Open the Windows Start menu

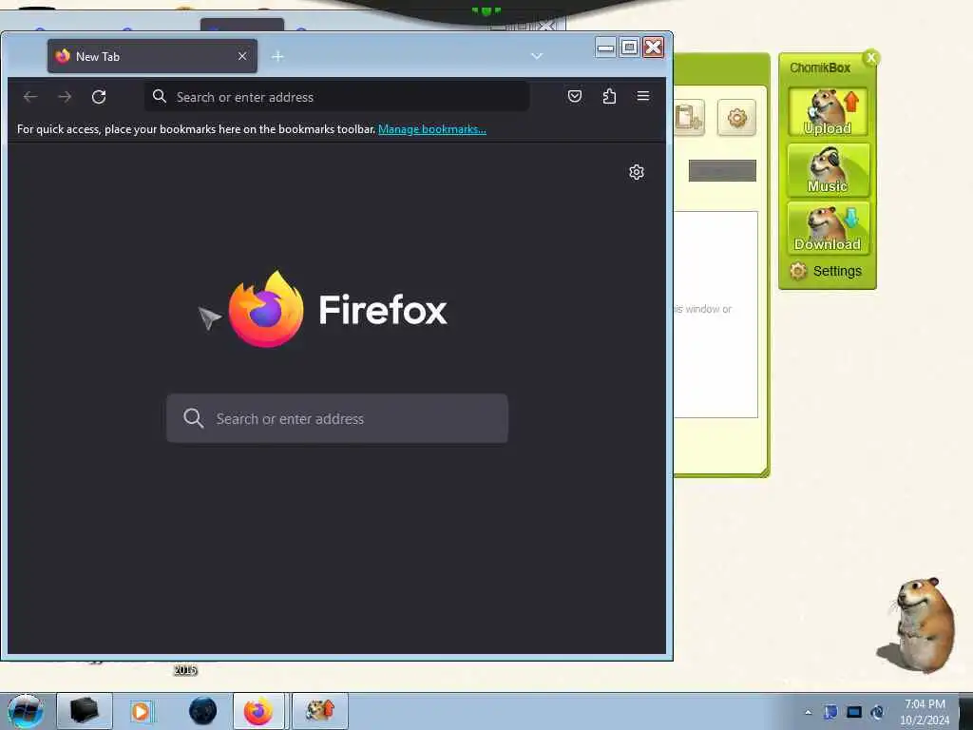(26, 711)
